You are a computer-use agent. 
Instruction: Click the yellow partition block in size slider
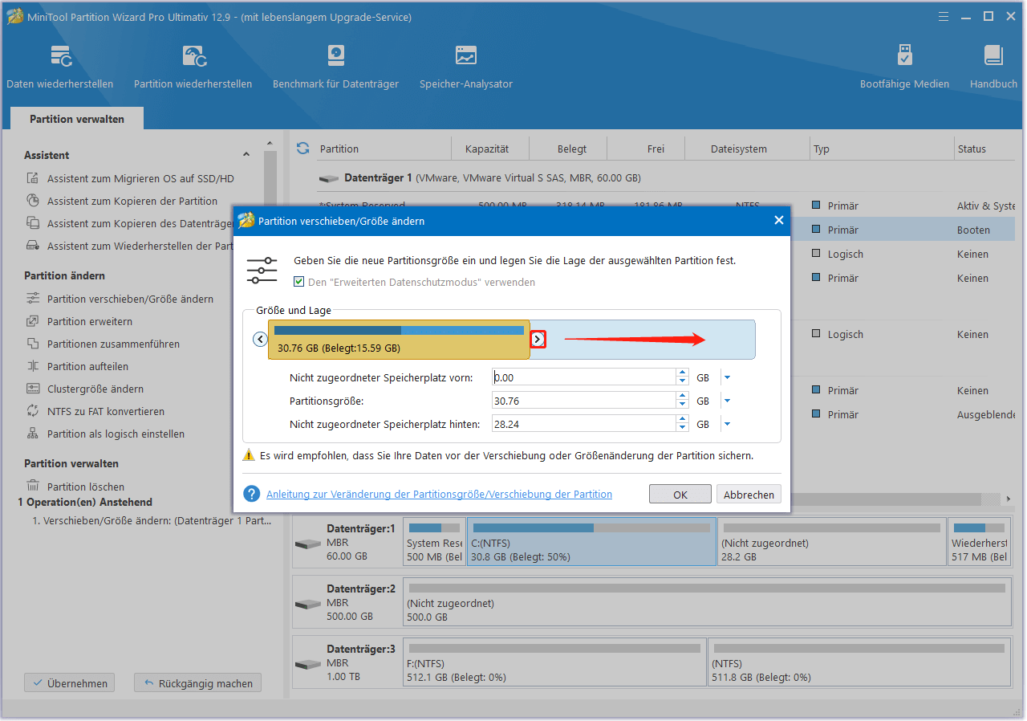[399, 340]
